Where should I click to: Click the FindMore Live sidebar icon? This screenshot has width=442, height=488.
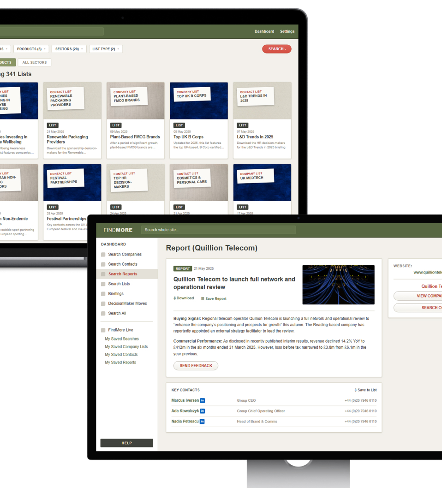tap(103, 330)
